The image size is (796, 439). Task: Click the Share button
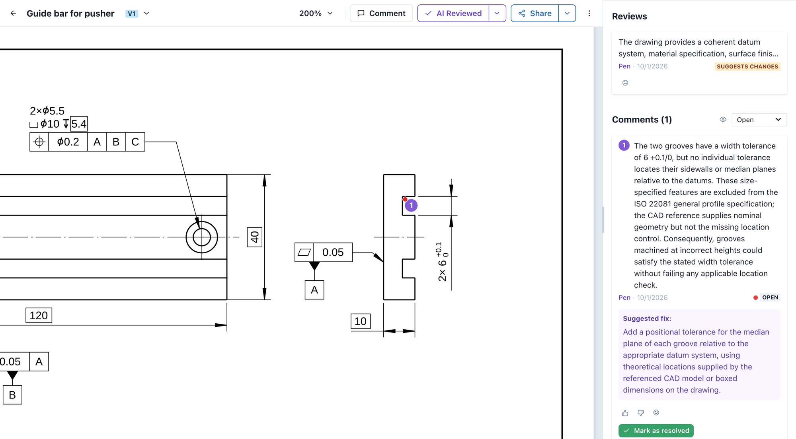point(535,14)
